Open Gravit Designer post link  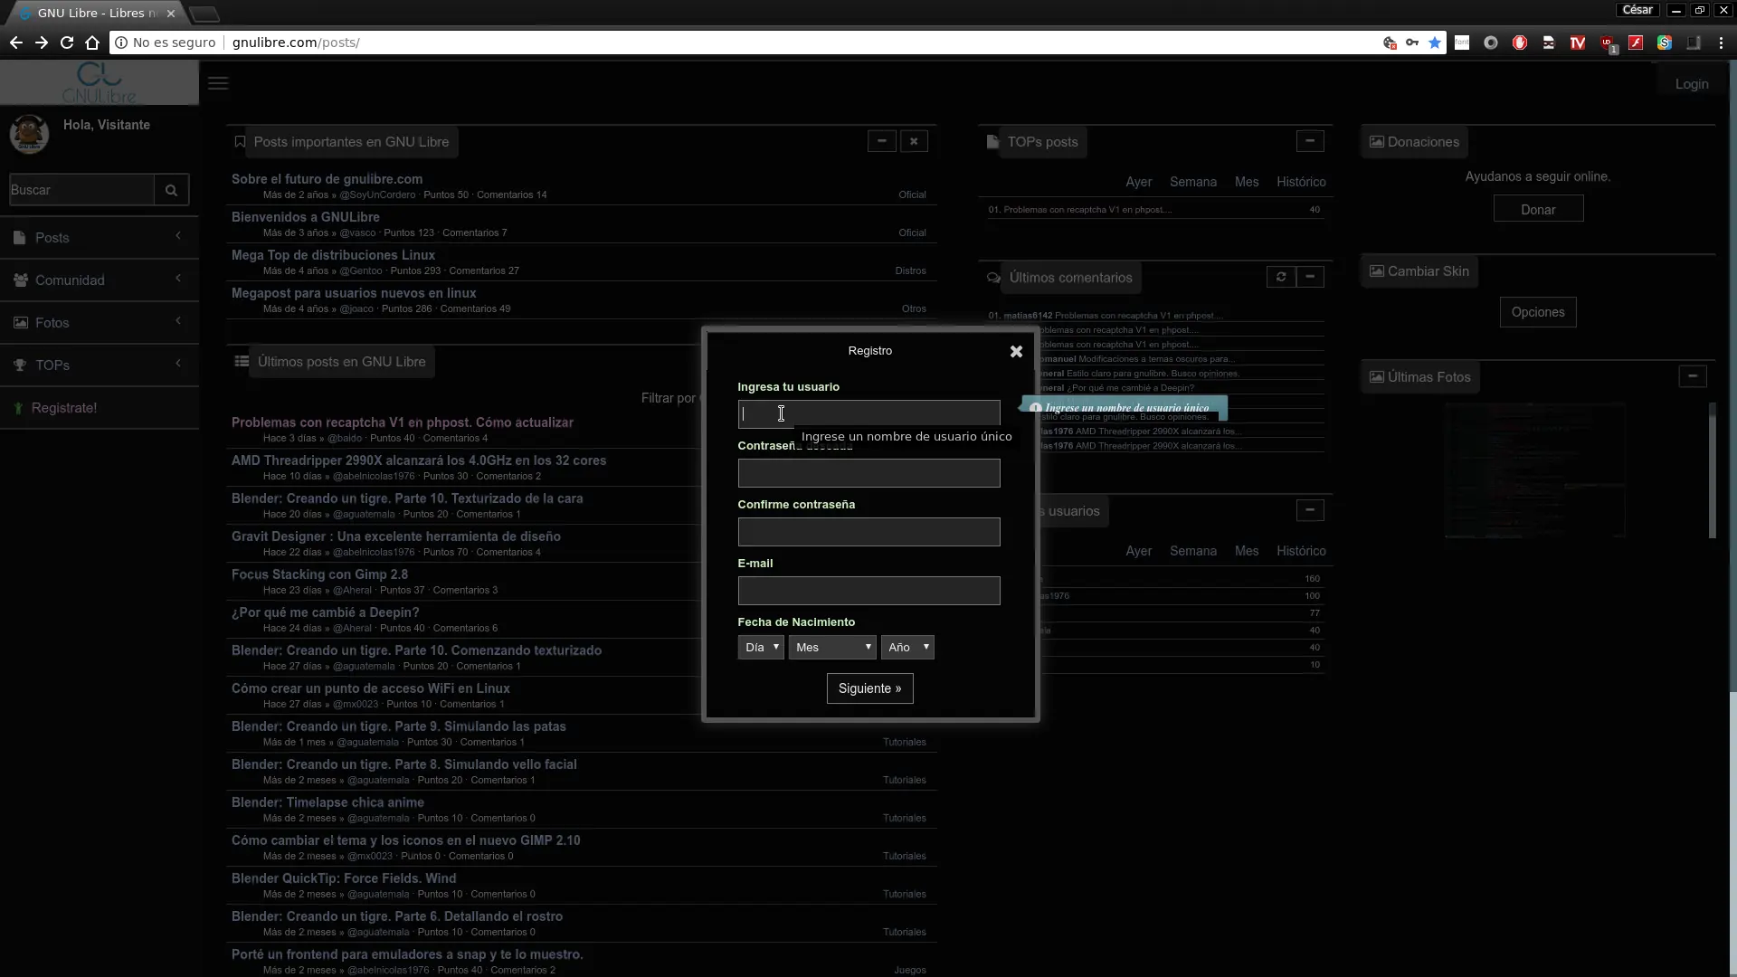tap(395, 536)
